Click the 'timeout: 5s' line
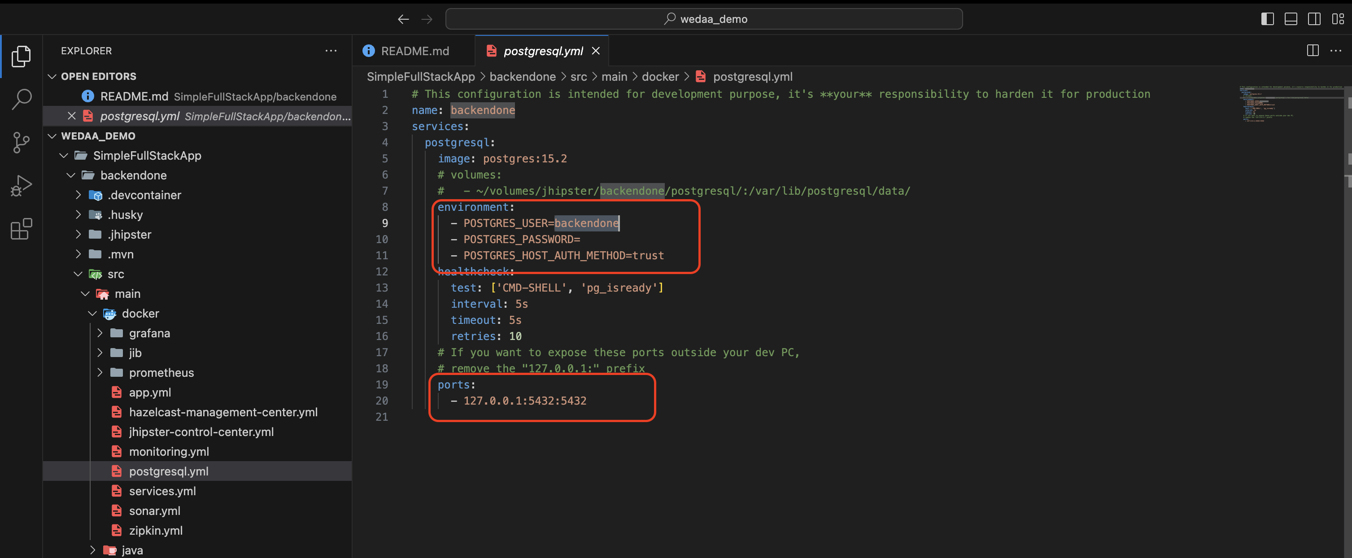1352x558 pixels. (x=486, y=320)
